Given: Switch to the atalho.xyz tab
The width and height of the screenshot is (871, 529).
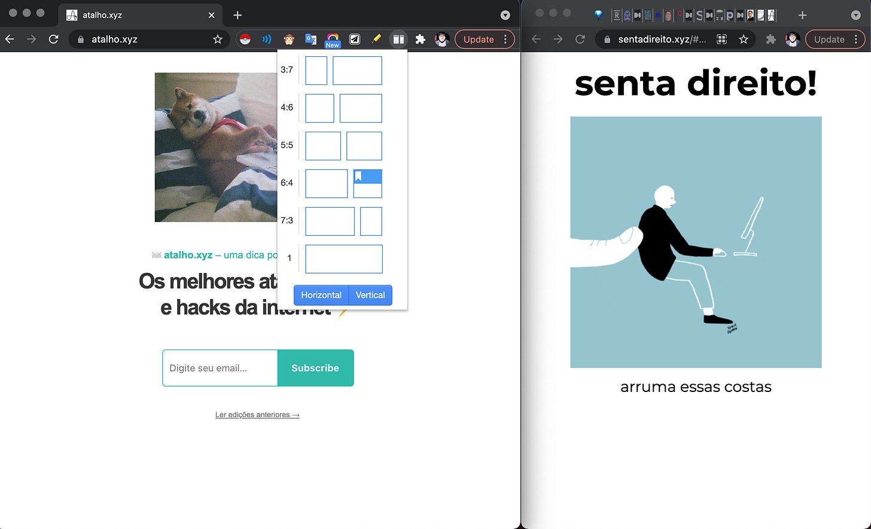Looking at the screenshot, I should point(141,15).
